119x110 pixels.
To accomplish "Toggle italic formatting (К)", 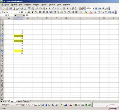I will point(32,12).
